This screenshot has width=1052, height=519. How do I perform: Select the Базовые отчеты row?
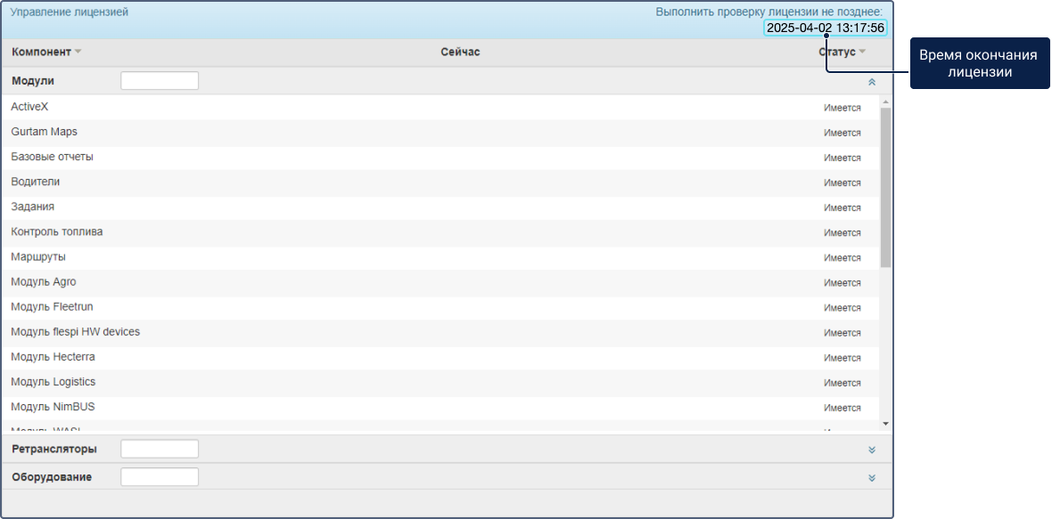[440, 158]
